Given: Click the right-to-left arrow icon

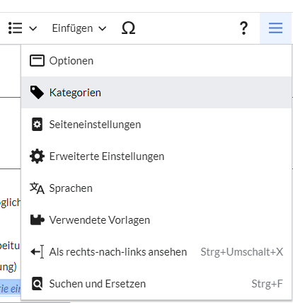Looking at the screenshot, I should [37, 252].
